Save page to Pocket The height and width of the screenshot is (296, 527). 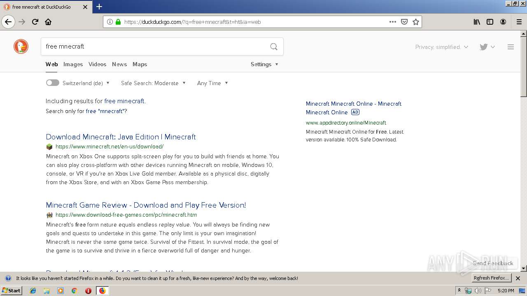[x=404, y=22]
